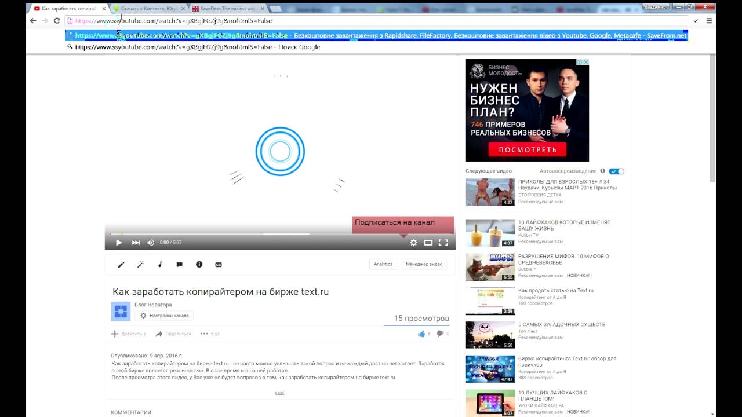Switch to the SaveDeo tab

228,9
